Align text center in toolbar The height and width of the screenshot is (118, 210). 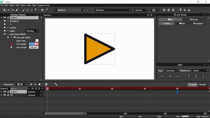coord(169,10)
